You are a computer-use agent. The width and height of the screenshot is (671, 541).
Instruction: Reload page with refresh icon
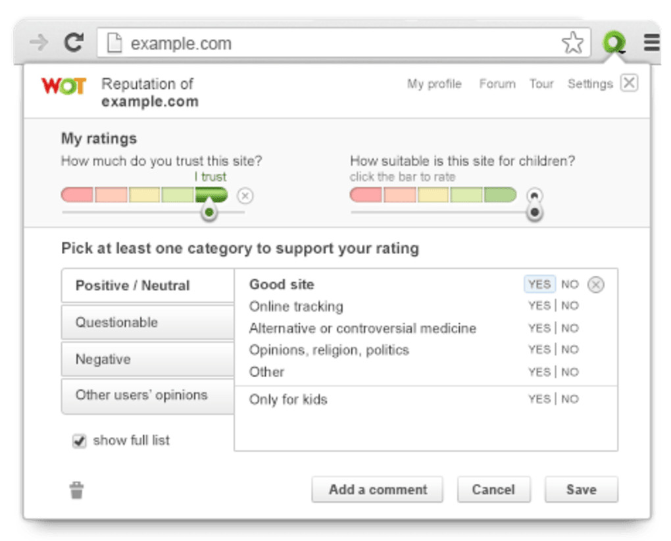(x=74, y=43)
